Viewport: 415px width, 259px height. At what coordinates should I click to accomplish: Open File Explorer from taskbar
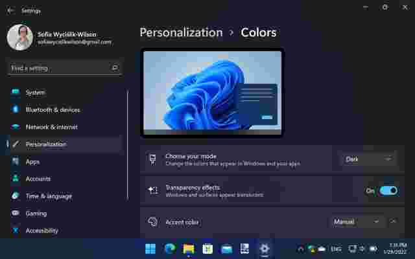tap(189, 249)
